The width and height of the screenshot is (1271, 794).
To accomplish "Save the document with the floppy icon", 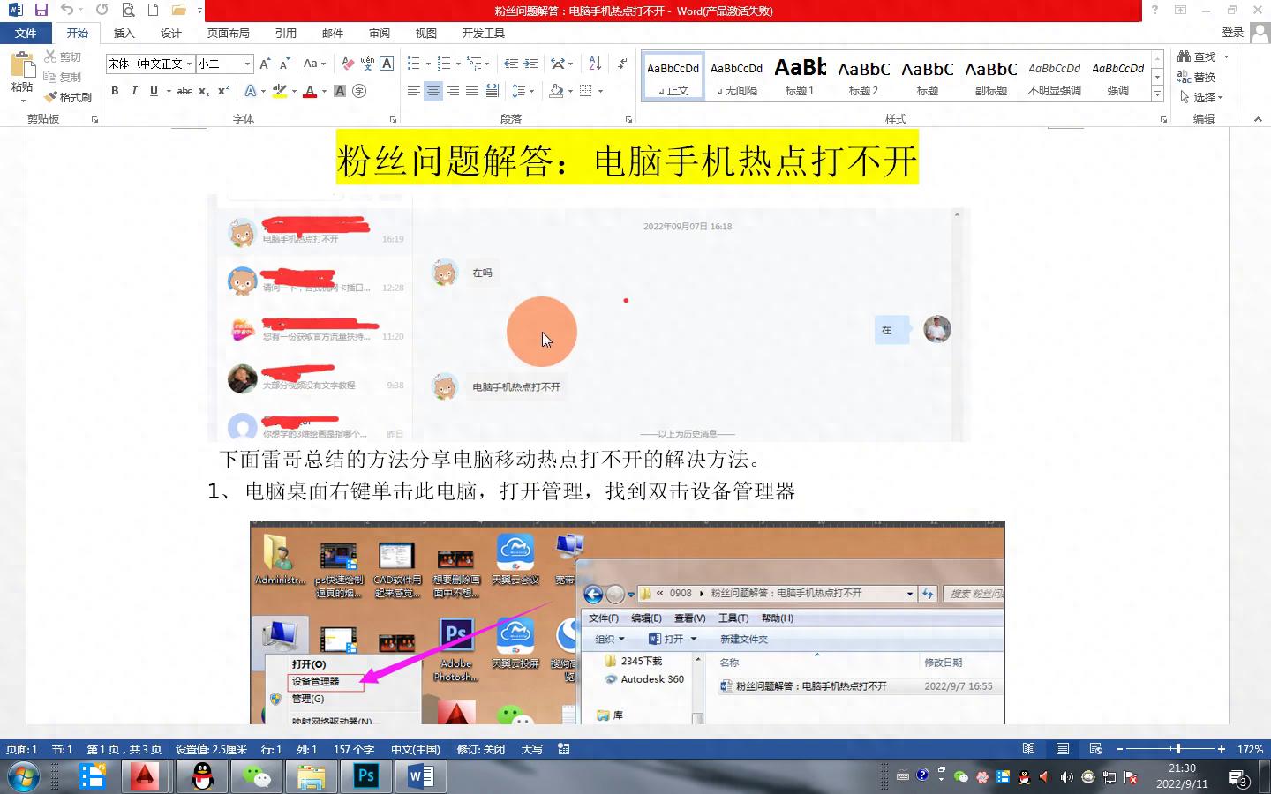I will 41,10.
